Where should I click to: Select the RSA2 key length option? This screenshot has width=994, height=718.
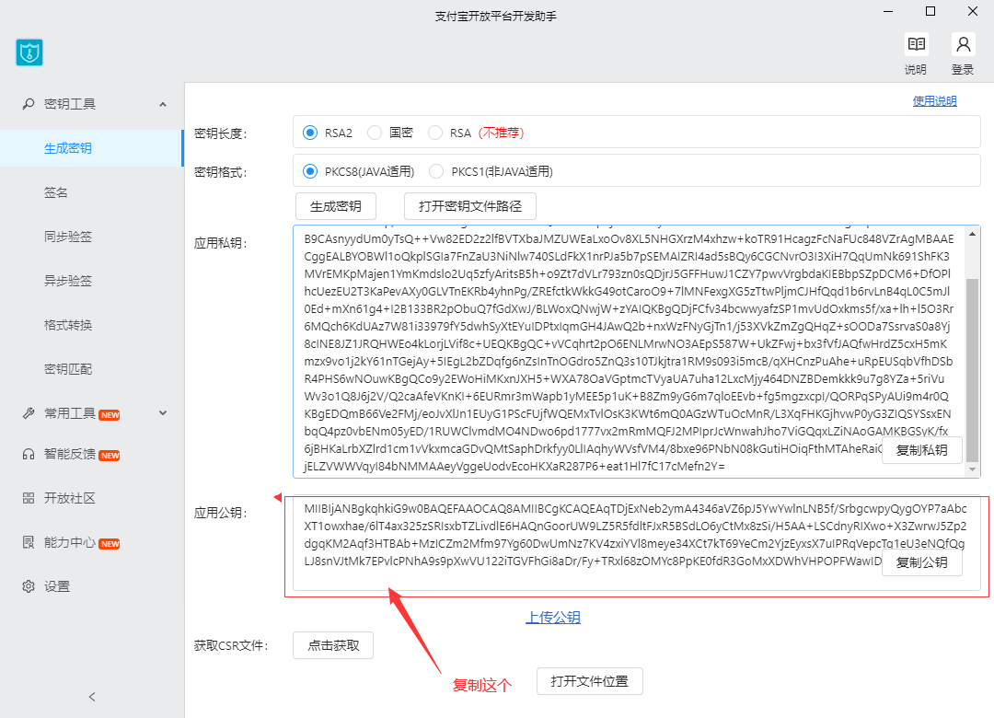(x=310, y=133)
